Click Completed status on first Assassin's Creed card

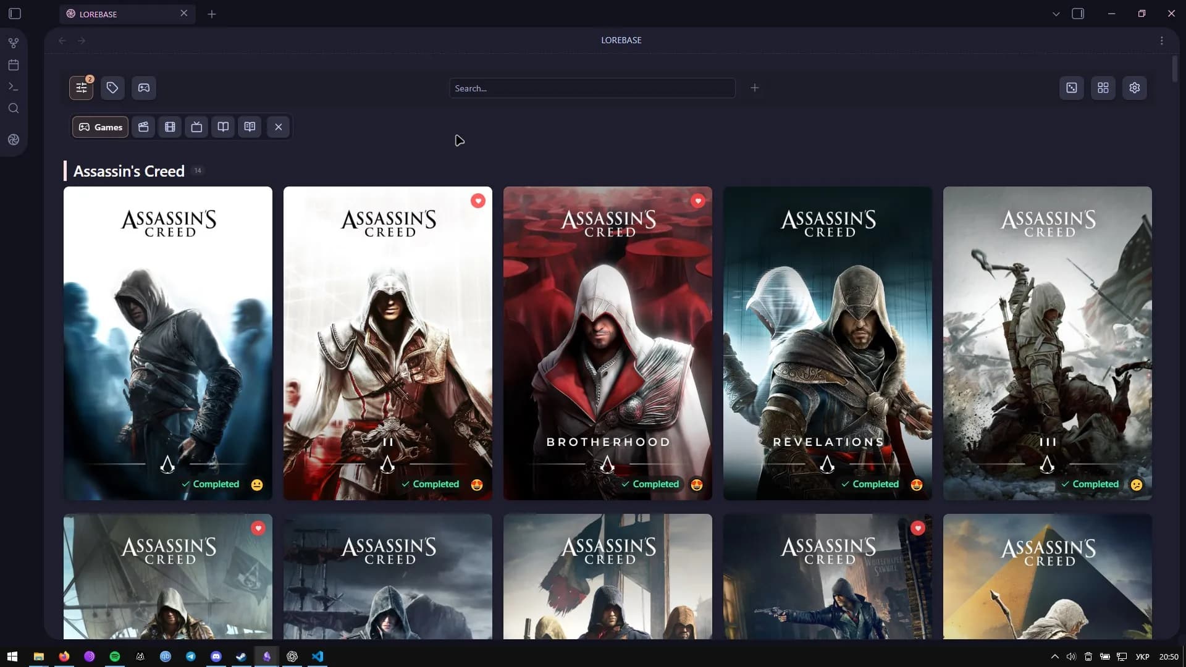pos(210,484)
